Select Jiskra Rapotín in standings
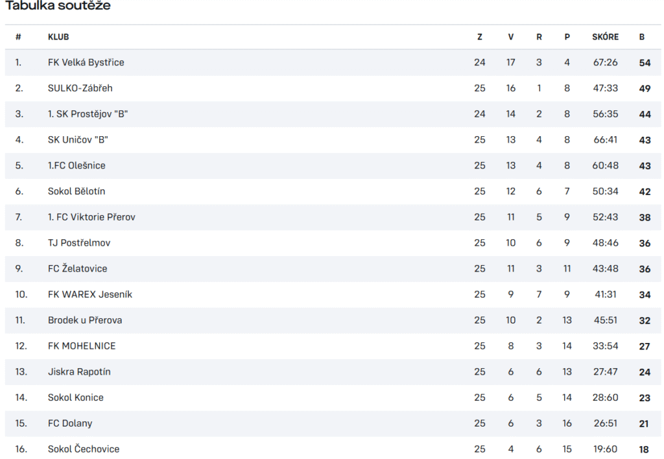The height and width of the screenshot is (459, 664). pos(79,371)
